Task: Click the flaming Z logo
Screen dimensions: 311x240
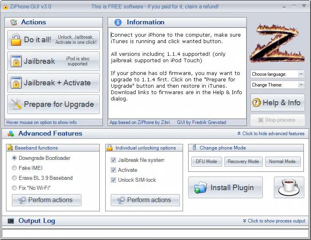Action: [x=277, y=43]
